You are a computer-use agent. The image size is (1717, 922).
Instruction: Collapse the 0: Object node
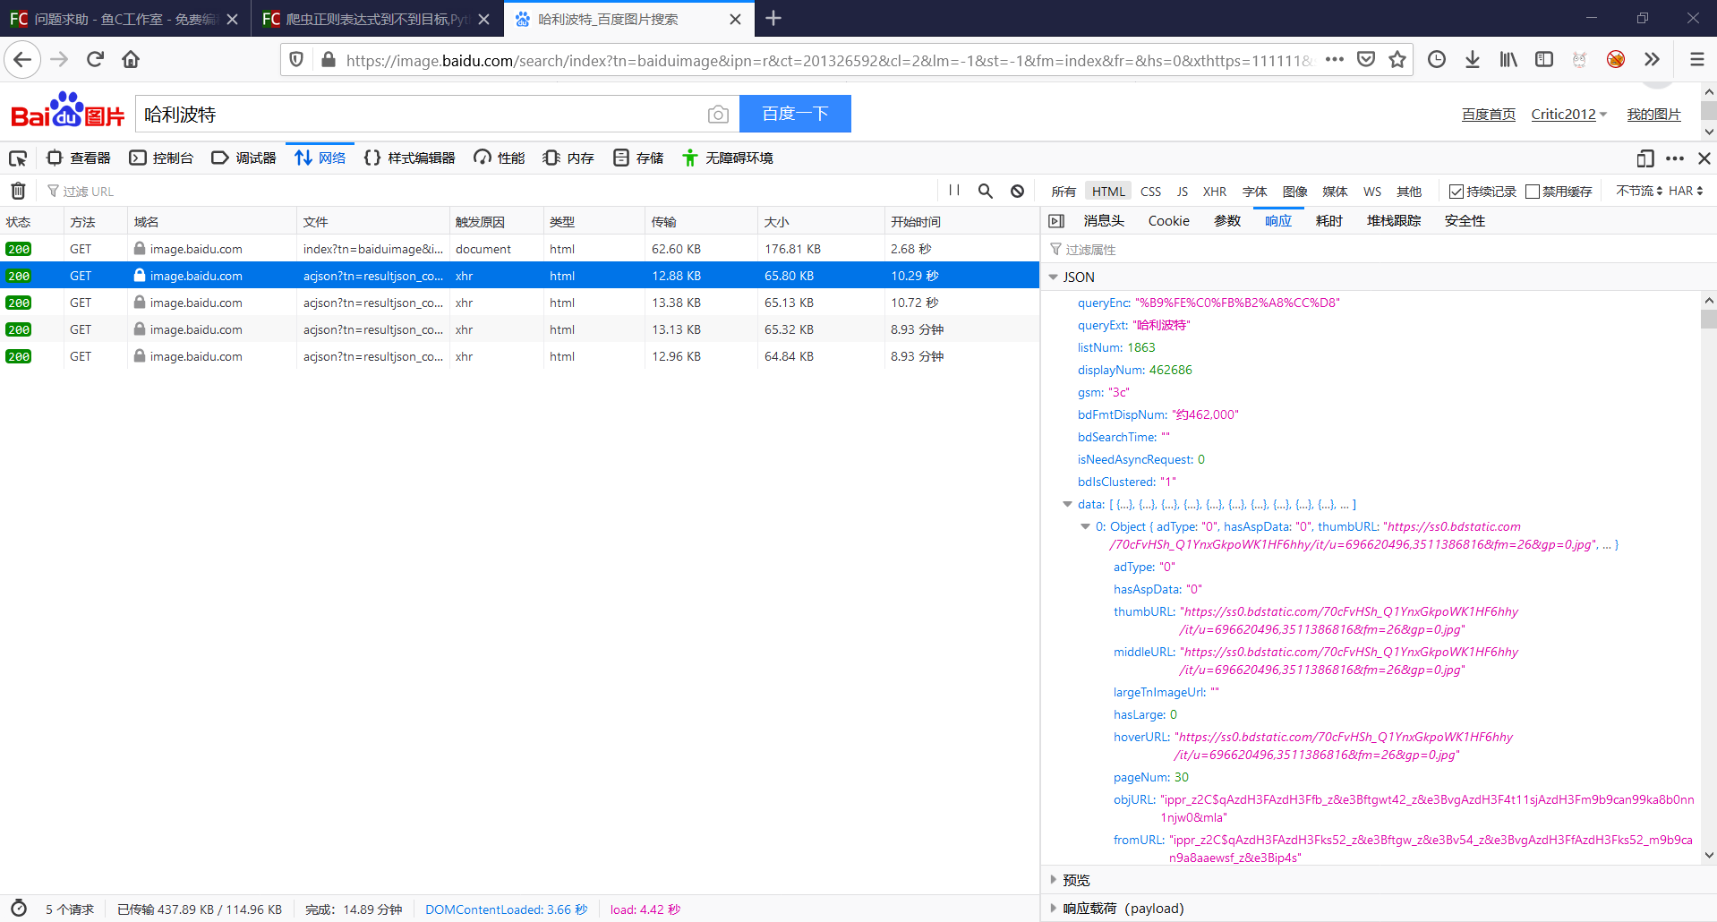tap(1085, 526)
